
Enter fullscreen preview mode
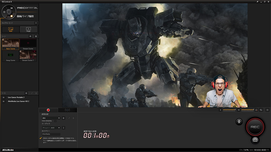[x=267, y=110]
